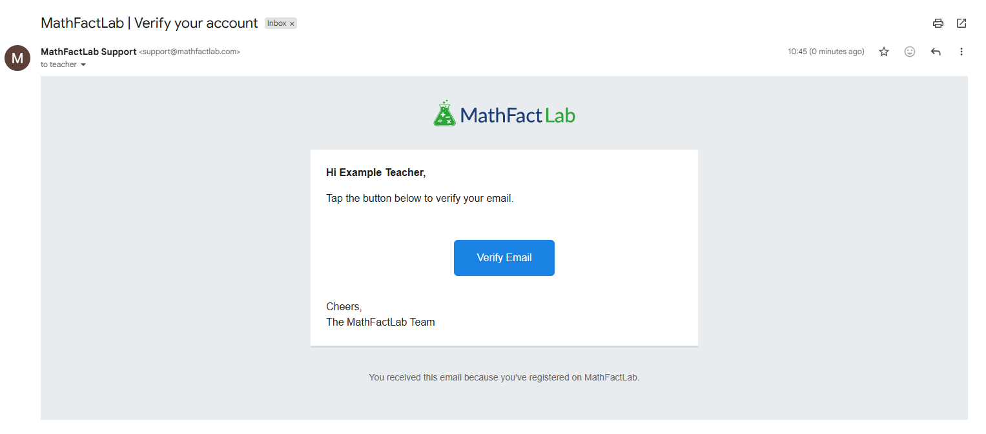
Task: Click the "Hi Example Teacher" greeting line
Action: (376, 173)
